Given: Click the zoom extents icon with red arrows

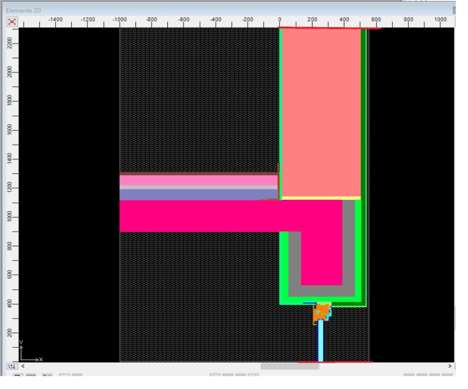Looking at the screenshot, I should pos(11,21).
